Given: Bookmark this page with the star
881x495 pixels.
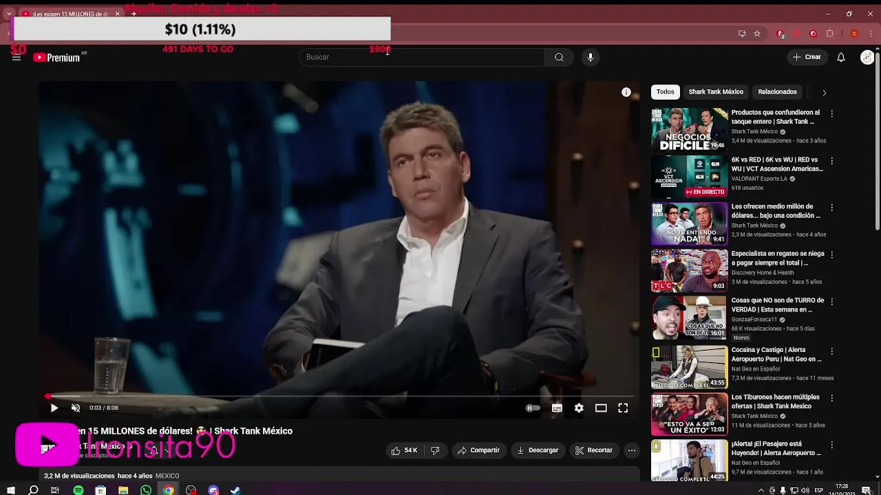Looking at the screenshot, I should tap(757, 33).
